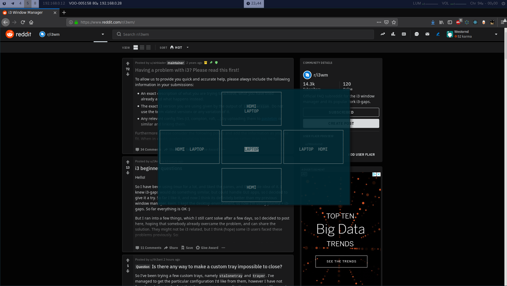This screenshot has width=507, height=286.
Task: Open reddit All bar-chart icon
Action: click(x=393, y=34)
